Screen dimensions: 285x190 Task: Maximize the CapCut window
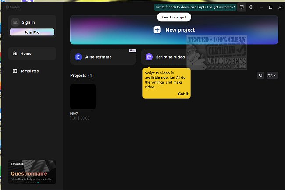271,7
